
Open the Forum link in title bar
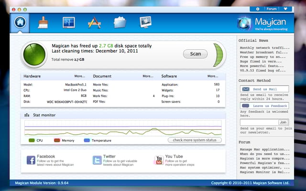click(272, 9)
